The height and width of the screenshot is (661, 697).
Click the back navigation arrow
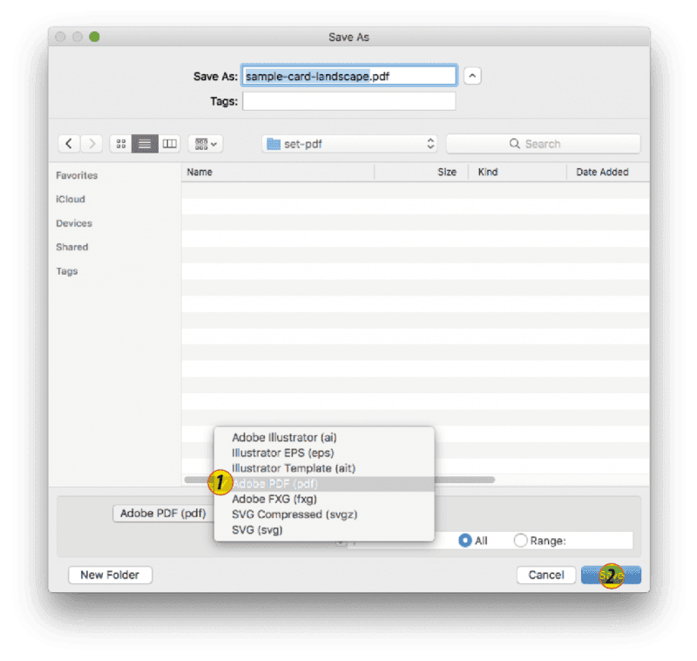tap(70, 144)
